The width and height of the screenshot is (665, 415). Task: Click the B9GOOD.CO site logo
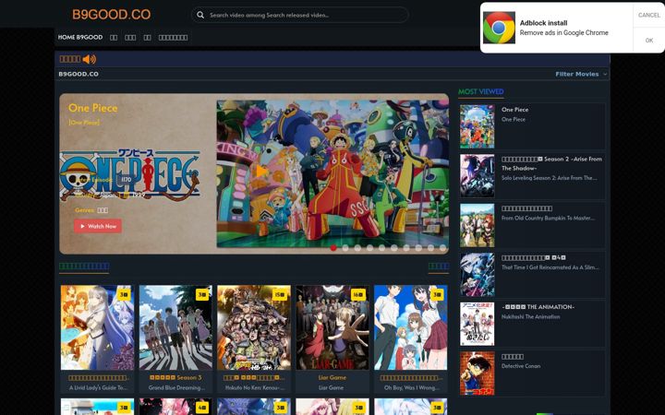tap(111, 15)
